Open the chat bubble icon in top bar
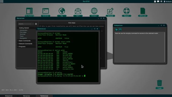Viewport: 172px width, 97px height. [x=158, y=1]
